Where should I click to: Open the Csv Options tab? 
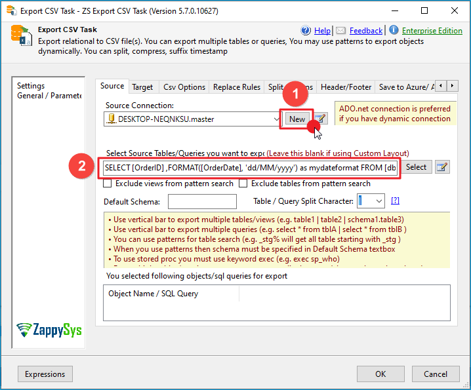coord(184,87)
